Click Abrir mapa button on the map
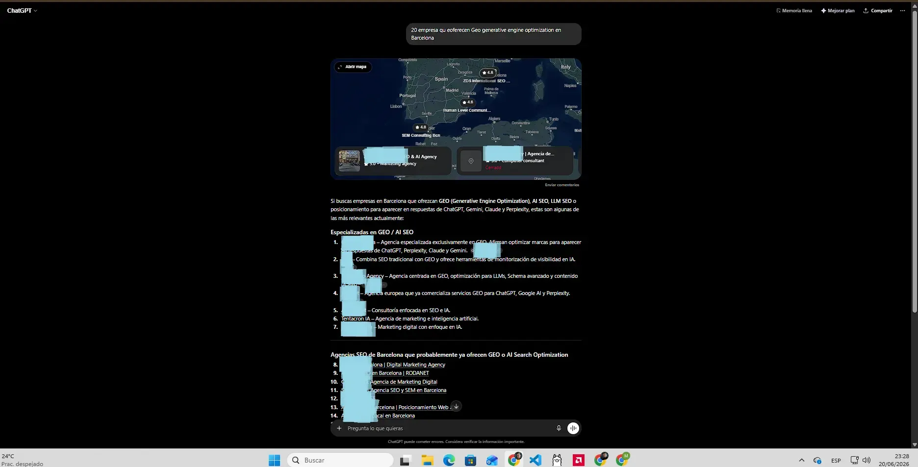Image resolution: width=918 pixels, height=467 pixels. (x=353, y=67)
